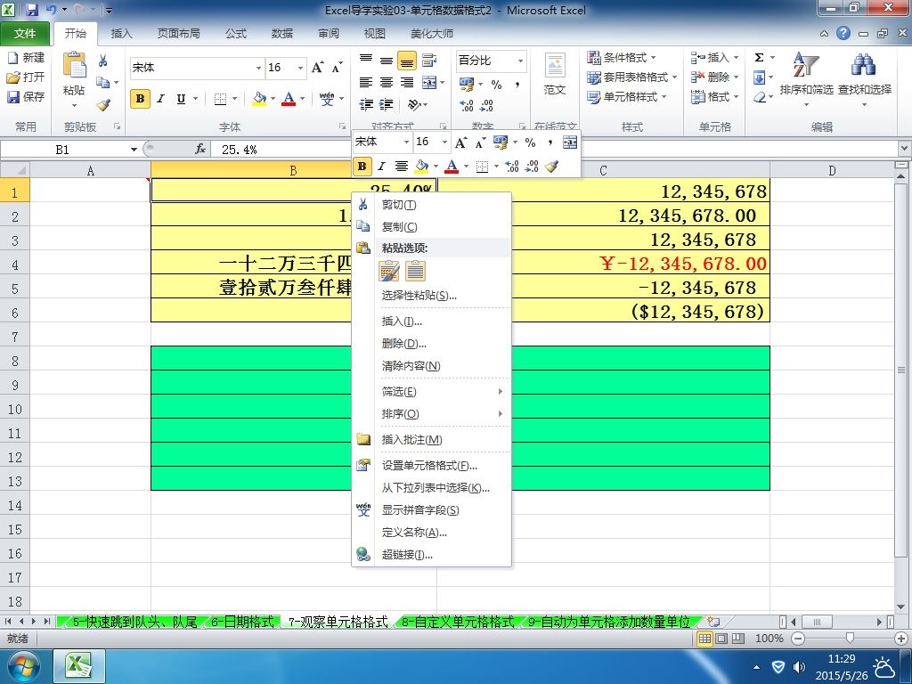Open the 套用表格格式 dropdown

point(631,77)
